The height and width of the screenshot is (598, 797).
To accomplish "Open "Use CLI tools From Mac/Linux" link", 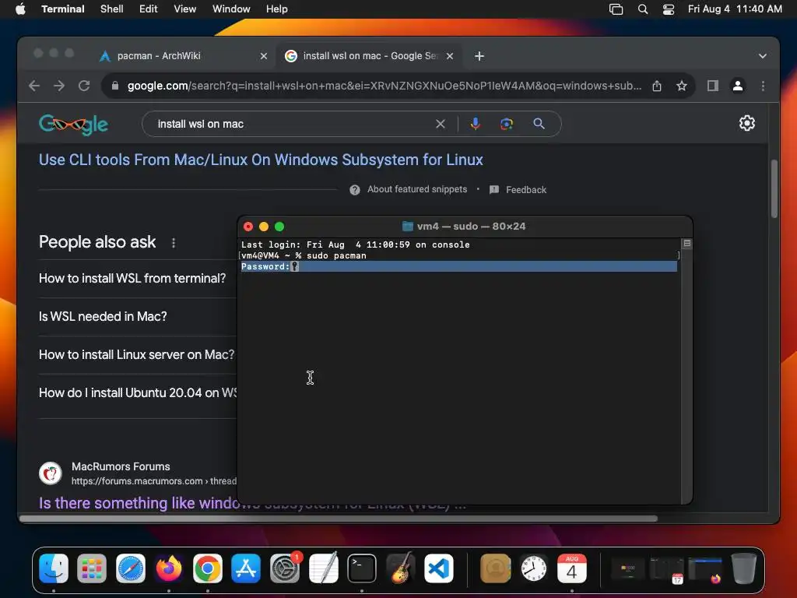I will (x=261, y=160).
